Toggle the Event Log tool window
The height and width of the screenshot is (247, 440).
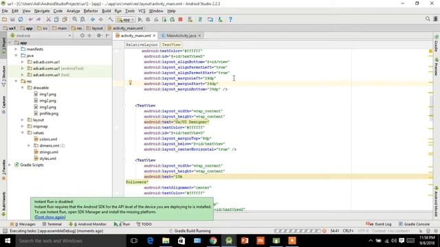point(379,224)
